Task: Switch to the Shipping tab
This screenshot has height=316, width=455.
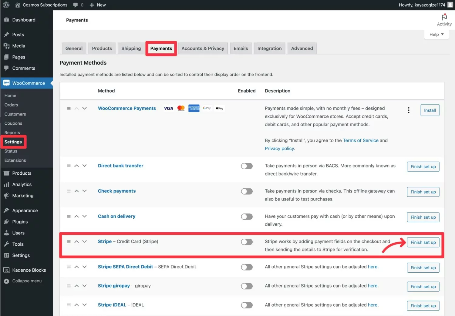Action: coord(131,48)
